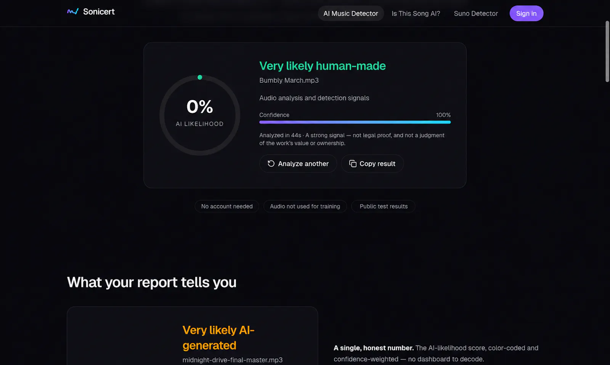Click the Sign in button
The width and height of the screenshot is (610, 365).
pos(526,13)
